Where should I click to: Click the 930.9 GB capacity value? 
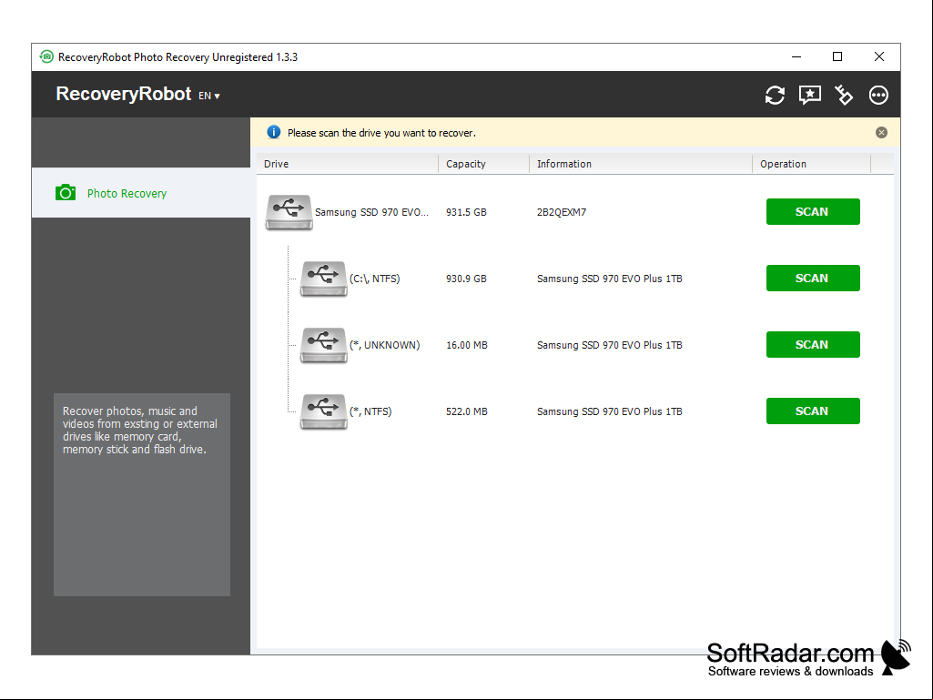[x=466, y=279]
